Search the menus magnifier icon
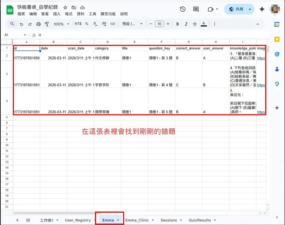The width and height of the screenshot is (285, 225). pyautogui.click(x=12, y=24)
